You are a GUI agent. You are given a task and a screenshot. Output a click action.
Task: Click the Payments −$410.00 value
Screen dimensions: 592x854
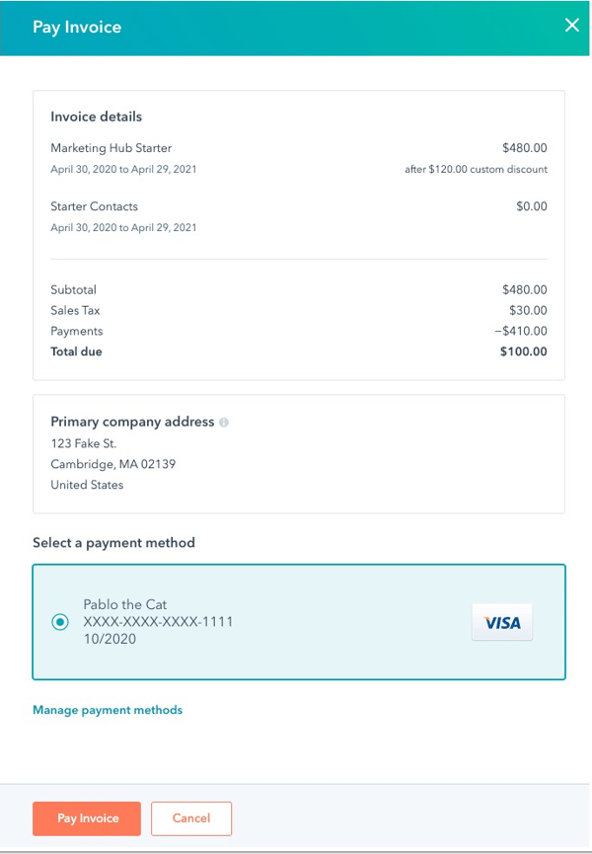520,331
